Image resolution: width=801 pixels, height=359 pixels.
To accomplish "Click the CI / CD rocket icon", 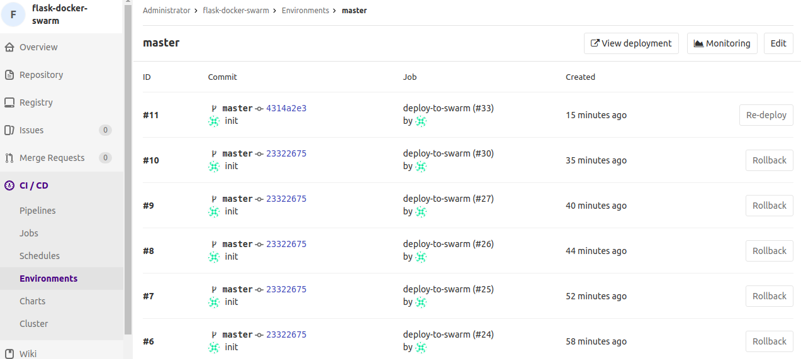I will [9, 185].
